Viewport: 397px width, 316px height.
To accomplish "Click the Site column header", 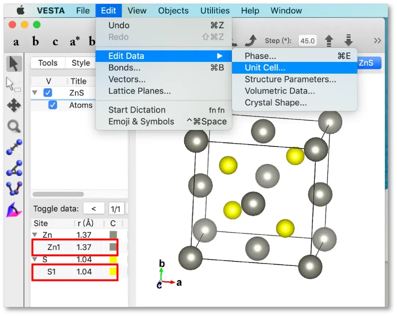I will [40, 223].
